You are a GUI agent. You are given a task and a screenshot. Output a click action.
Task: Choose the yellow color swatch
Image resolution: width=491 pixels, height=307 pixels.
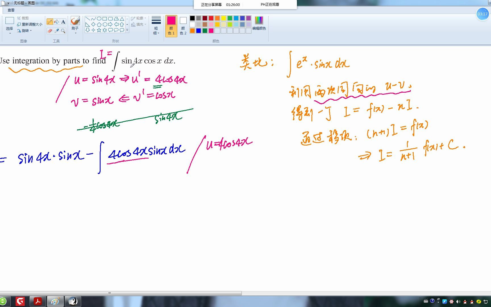224,18
